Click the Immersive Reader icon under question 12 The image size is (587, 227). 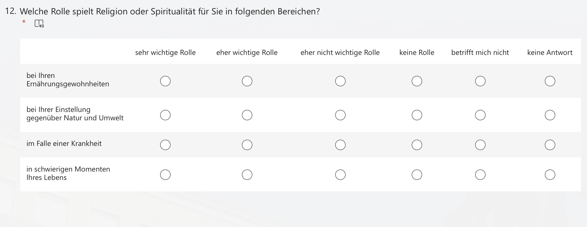click(x=39, y=24)
